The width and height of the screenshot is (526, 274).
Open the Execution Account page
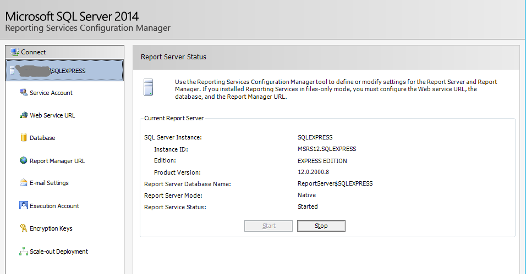point(54,206)
